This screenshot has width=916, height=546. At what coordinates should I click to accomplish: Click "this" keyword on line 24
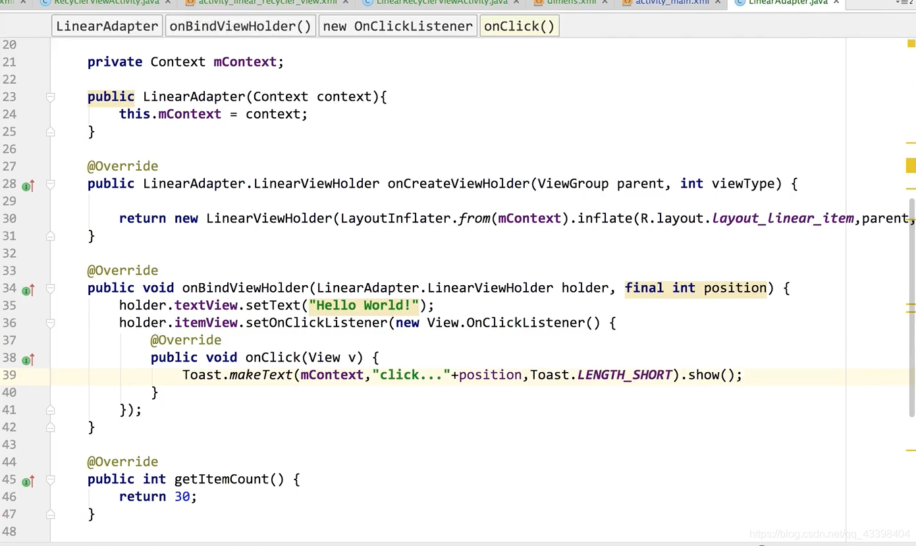coord(134,114)
